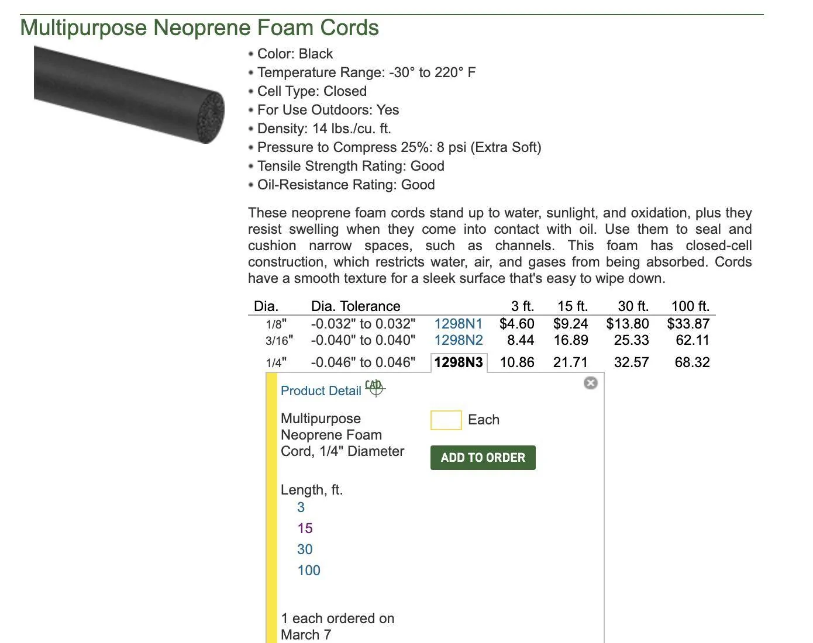Viewport: 813px width, 643px height.
Task: Click the quantity input box before Each
Action: [446, 420]
